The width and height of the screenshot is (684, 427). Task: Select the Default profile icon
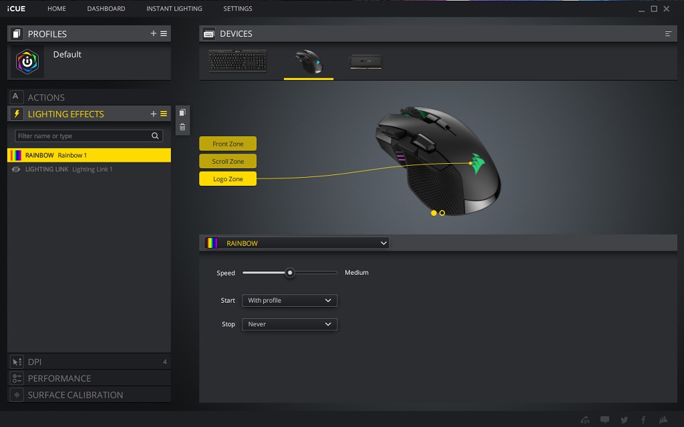pyautogui.click(x=27, y=61)
